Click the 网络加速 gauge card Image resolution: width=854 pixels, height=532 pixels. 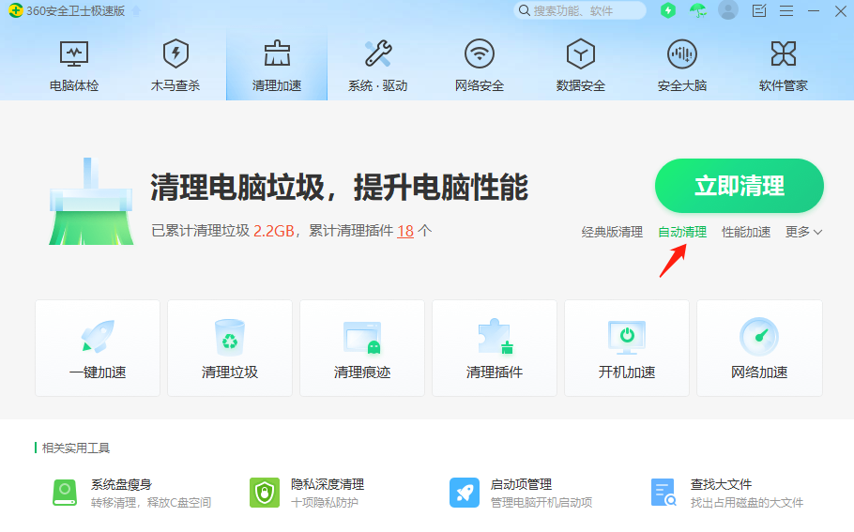(x=759, y=348)
